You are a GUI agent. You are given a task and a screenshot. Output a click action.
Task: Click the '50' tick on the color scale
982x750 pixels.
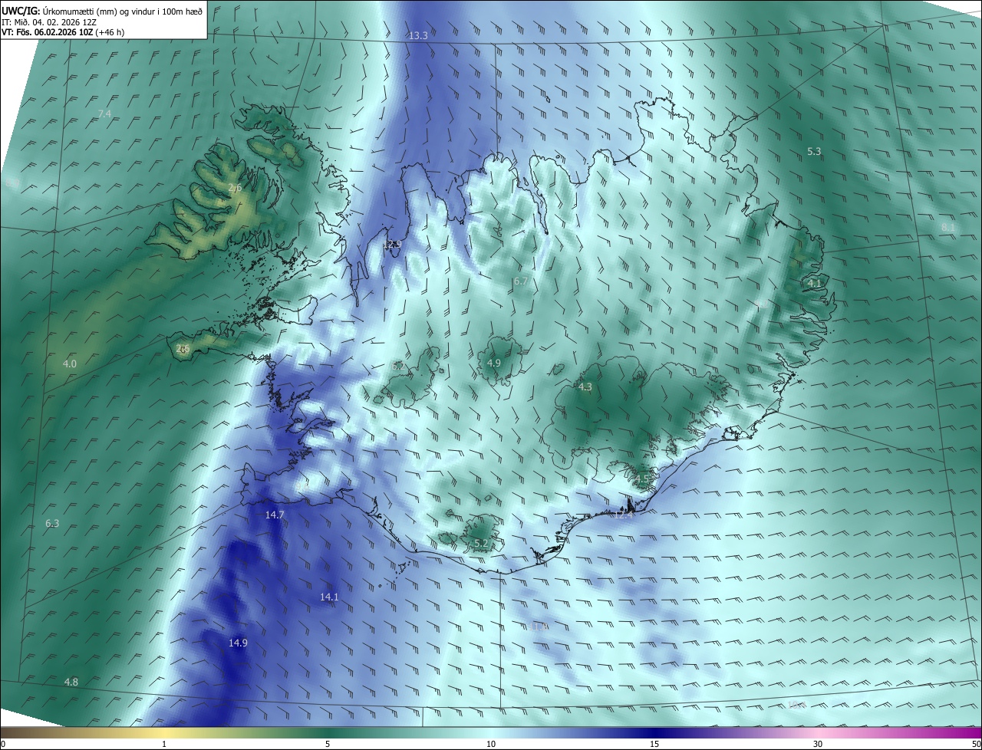tap(976, 744)
